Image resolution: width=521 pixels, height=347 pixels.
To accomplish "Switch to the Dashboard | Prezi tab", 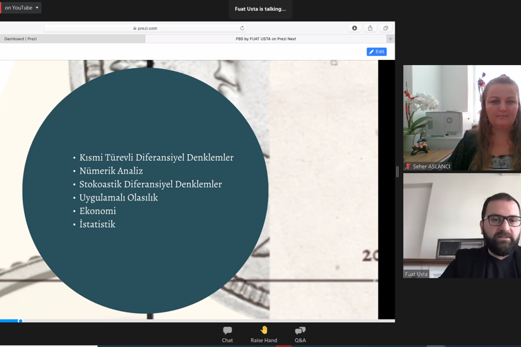I will tap(72, 39).
